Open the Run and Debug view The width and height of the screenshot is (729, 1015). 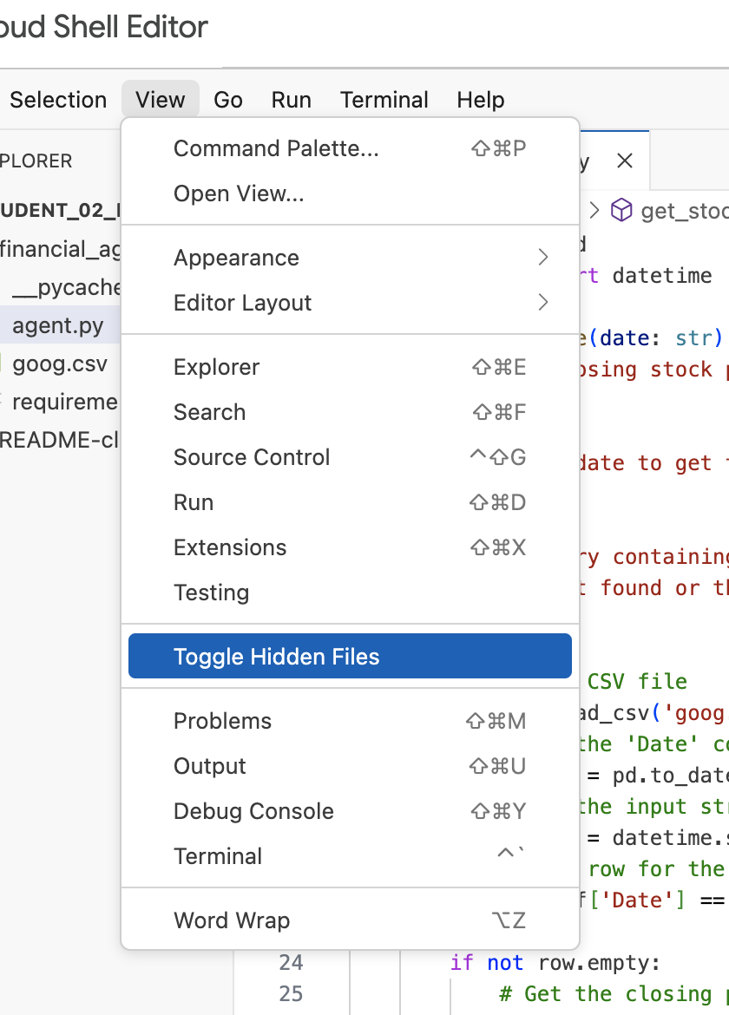[x=193, y=502]
